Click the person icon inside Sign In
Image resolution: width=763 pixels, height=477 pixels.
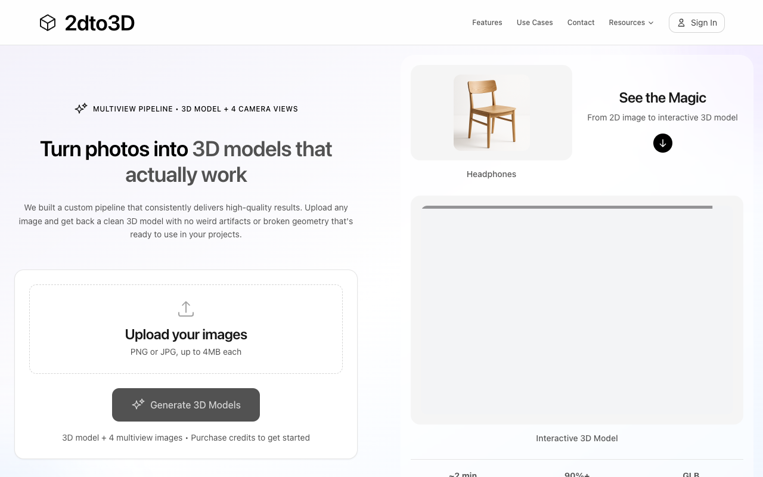[x=681, y=23]
